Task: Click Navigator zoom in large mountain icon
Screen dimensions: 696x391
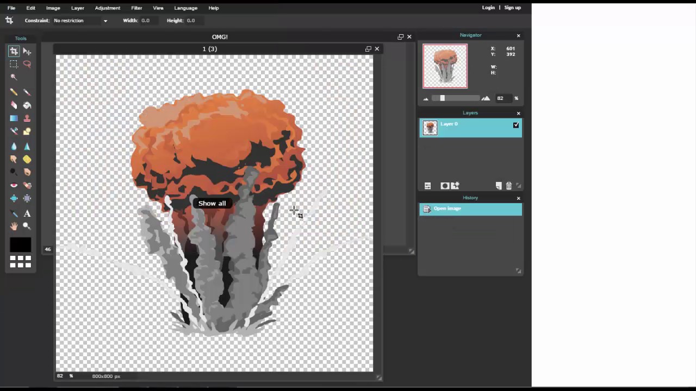Action: (486, 98)
